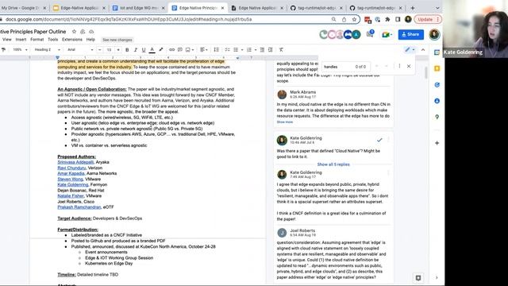Image resolution: width=508 pixels, height=286 pixels.
Task: Get add-ons with plus icon
Action: point(437,143)
